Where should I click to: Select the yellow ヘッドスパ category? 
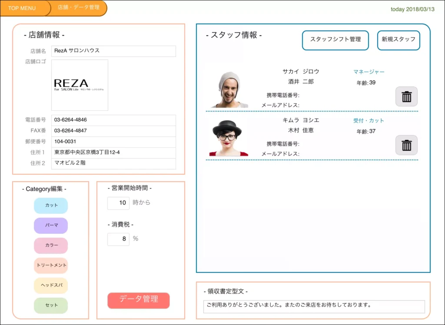(51, 285)
